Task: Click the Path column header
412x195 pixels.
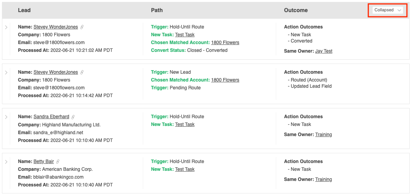Action: click(157, 10)
